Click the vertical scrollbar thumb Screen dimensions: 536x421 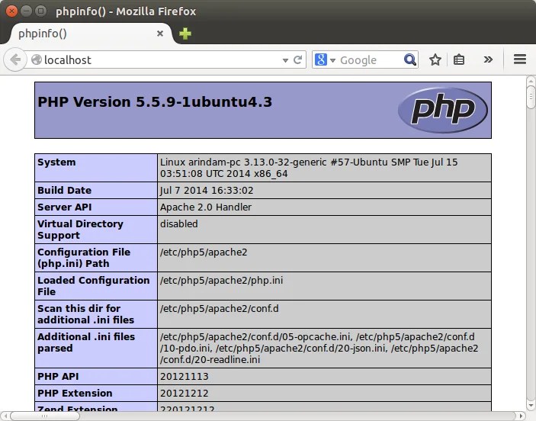point(531,98)
